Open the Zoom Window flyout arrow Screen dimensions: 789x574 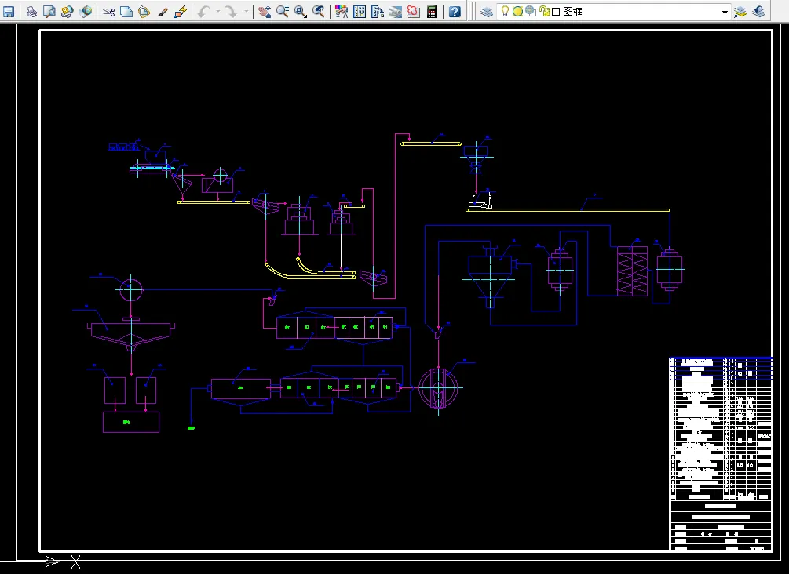coord(305,15)
